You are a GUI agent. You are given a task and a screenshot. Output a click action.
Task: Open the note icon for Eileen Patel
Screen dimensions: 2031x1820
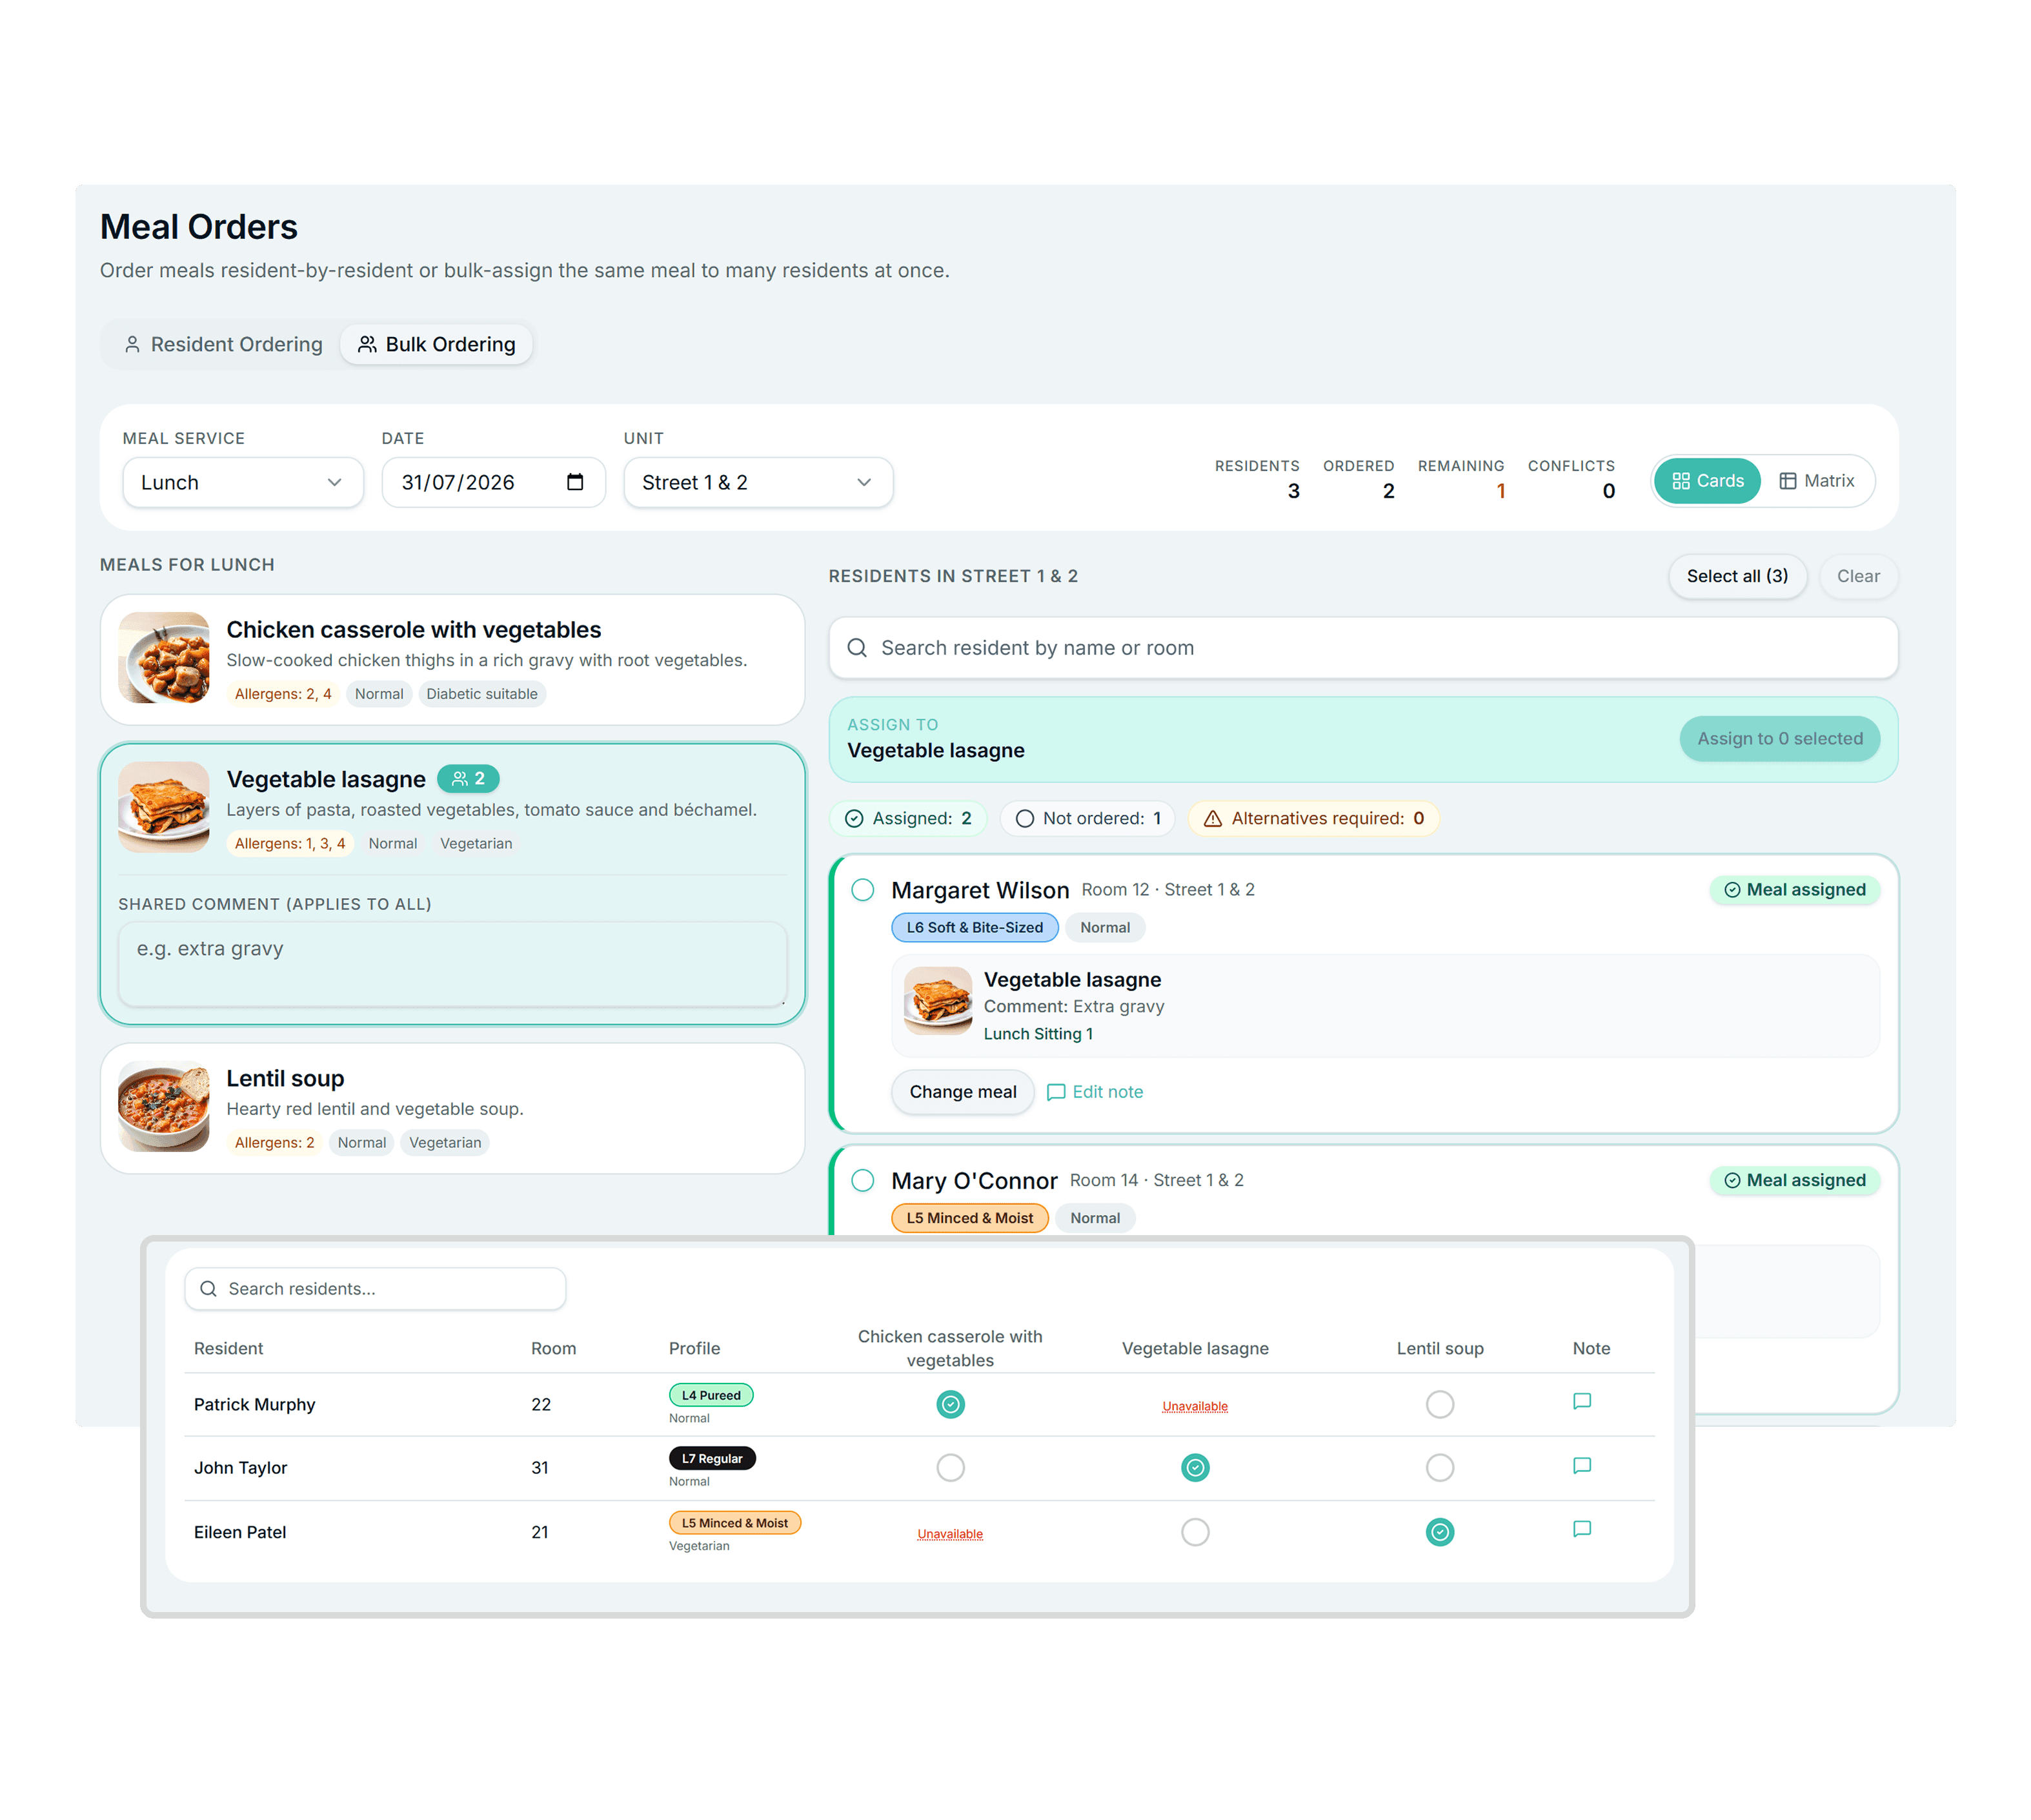(x=1581, y=1529)
